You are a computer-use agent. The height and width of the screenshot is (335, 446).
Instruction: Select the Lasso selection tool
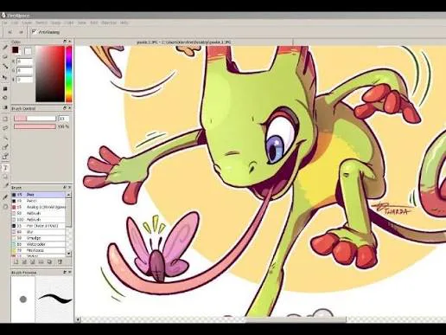5,128
